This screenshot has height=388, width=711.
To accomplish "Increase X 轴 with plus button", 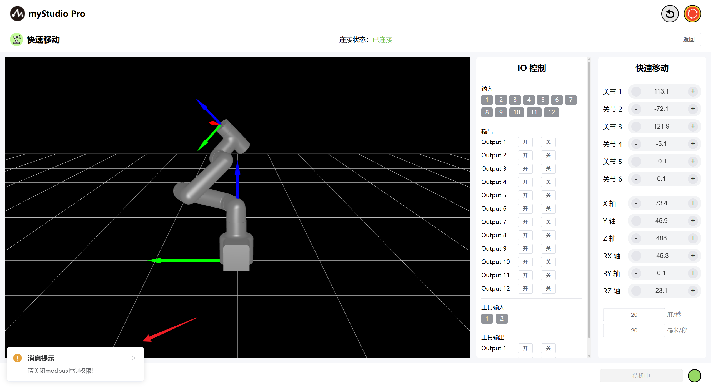I will 693,203.
